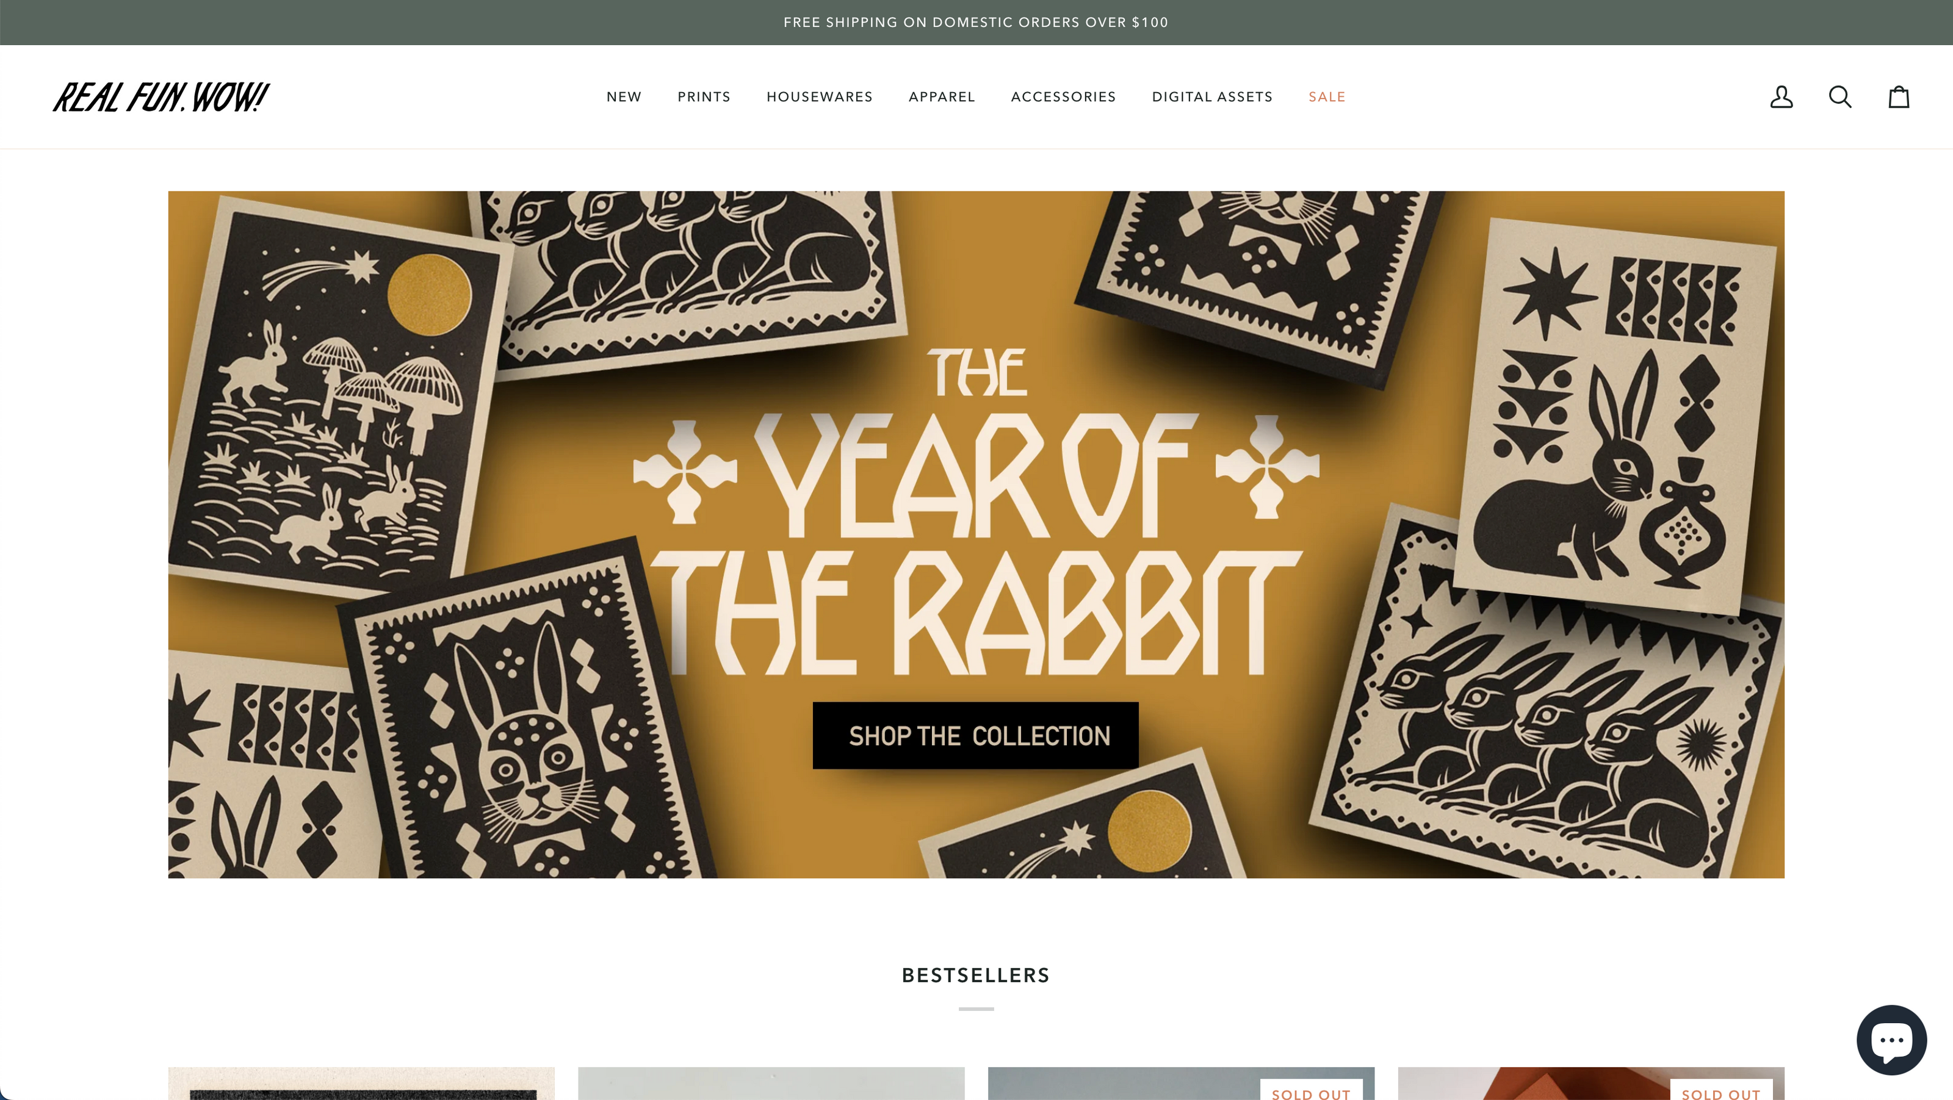Open the Digital Assets menu
The image size is (1953, 1100).
click(1212, 97)
